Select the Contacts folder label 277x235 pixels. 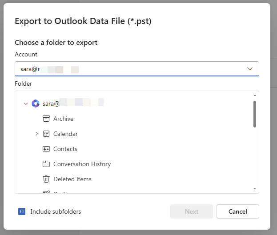(x=65, y=149)
